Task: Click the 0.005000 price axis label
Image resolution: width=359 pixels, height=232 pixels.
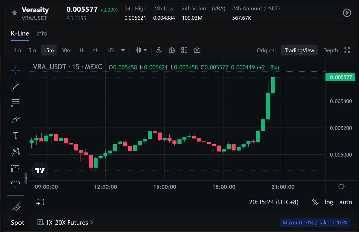Action: point(341,155)
